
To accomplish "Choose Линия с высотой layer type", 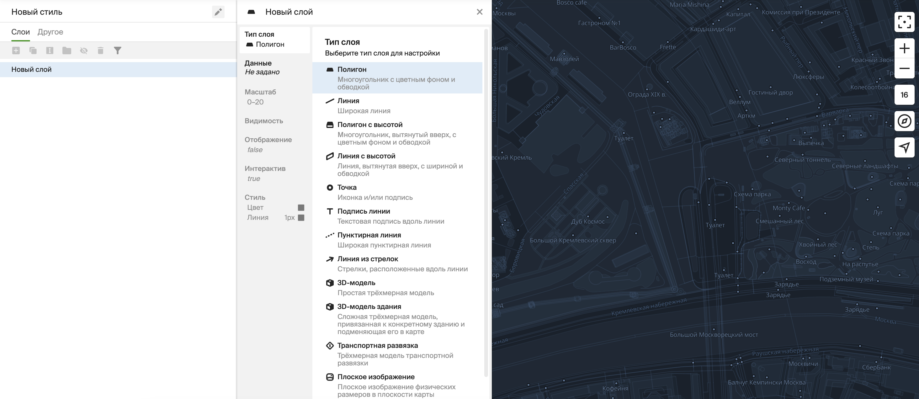I will (397, 165).
